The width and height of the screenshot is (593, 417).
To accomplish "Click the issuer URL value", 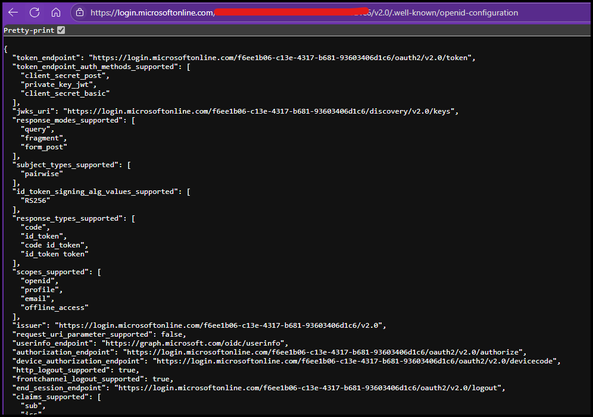I will (220, 325).
